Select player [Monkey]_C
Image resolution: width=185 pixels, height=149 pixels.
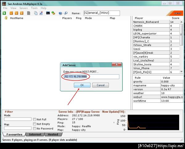click(x=156, y=41)
